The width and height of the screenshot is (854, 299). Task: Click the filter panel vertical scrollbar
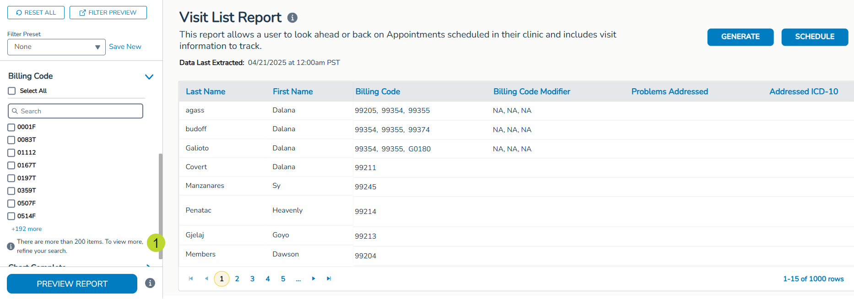point(160,206)
